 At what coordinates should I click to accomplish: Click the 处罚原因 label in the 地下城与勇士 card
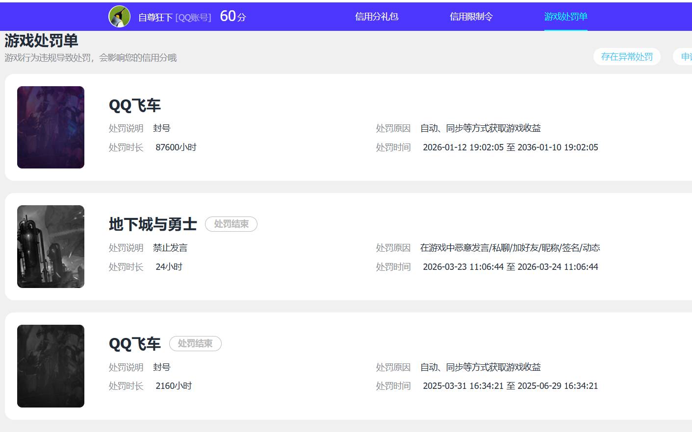click(393, 248)
